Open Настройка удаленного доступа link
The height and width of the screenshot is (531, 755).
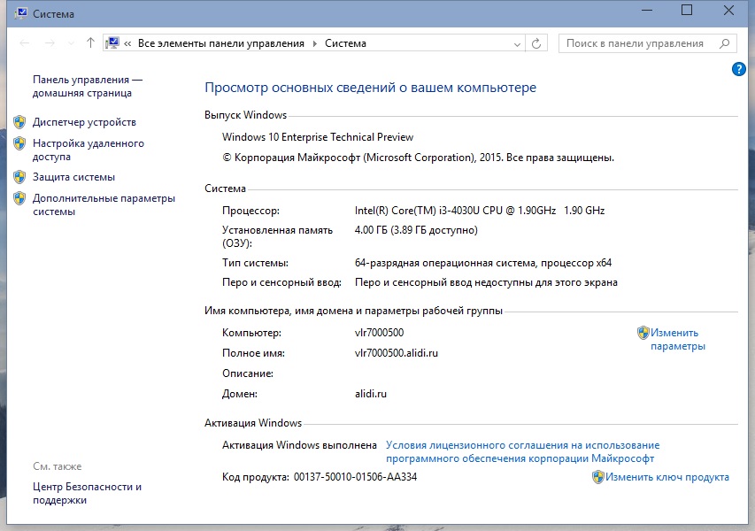[x=89, y=150]
